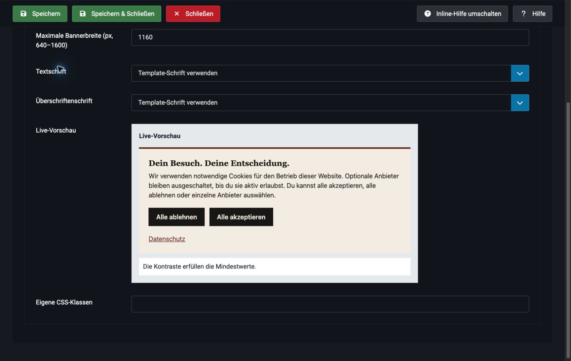The width and height of the screenshot is (571, 361).
Task: Click the bold Live-Vorschau preview panel title
Action: point(160,136)
